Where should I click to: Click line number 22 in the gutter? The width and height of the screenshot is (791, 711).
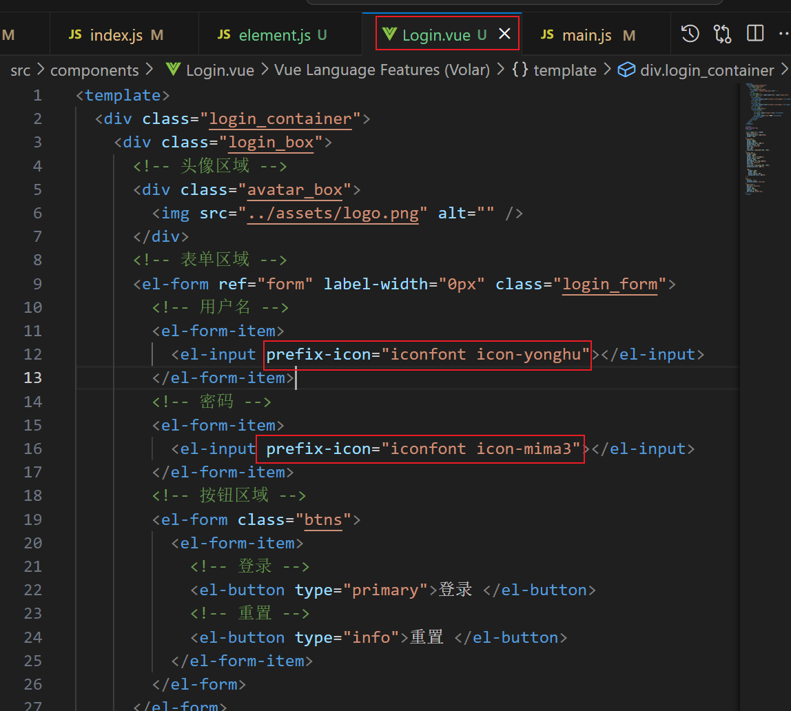coord(33,590)
